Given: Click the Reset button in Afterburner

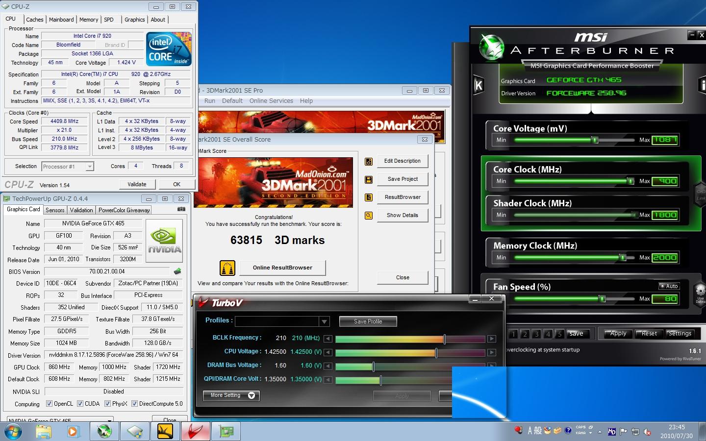Looking at the screenshot, I should pos(649,334).
